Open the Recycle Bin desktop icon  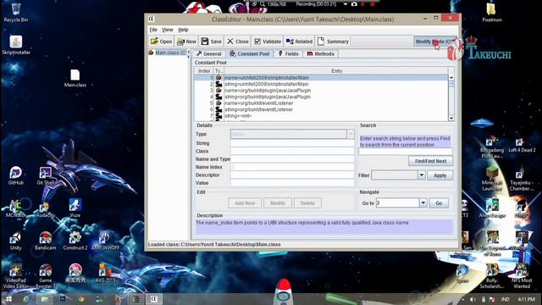16,13
